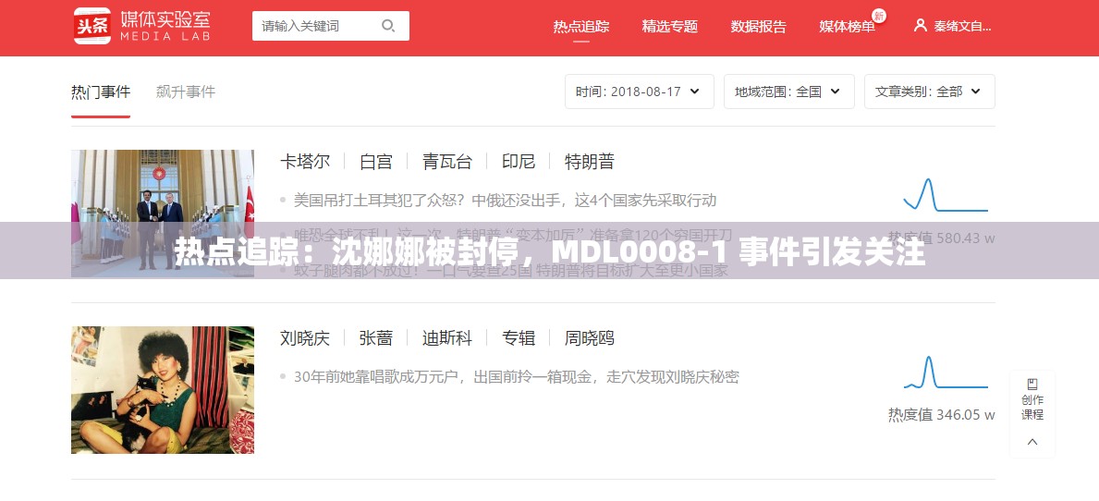Open the 热点追踪 nav tab
Viewport: 1099px width, 501px height.
pos(581,27)
